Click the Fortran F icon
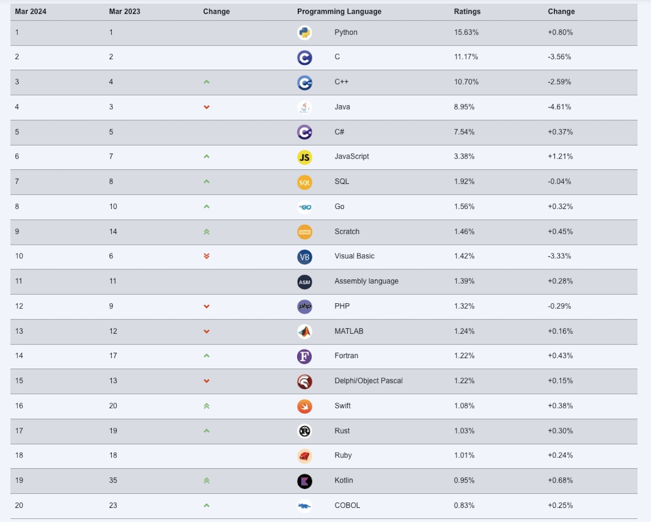Screen dimensions: 651x522 pos(304,357)
